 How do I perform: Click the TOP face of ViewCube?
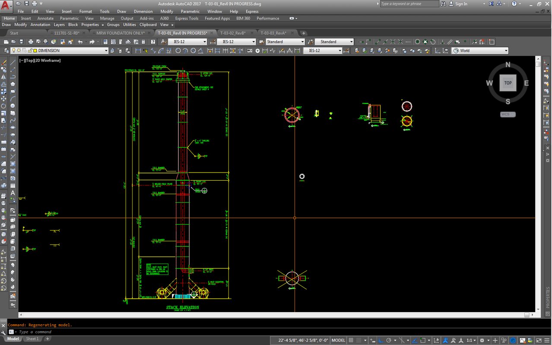tap(508, 83)
